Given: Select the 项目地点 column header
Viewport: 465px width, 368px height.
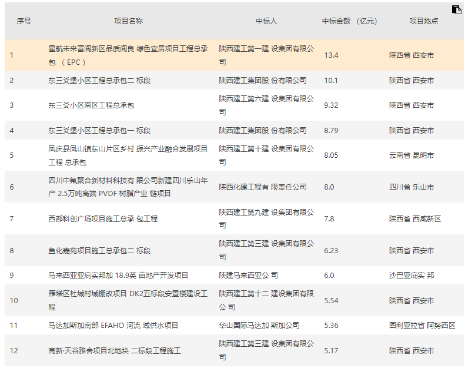Looking at the screenshot, I should click(424, 21).
